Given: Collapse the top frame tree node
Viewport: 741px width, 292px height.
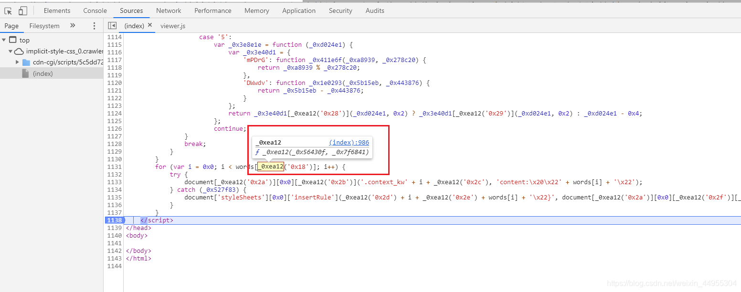Looking at the screenshot, I should point(4,40).
